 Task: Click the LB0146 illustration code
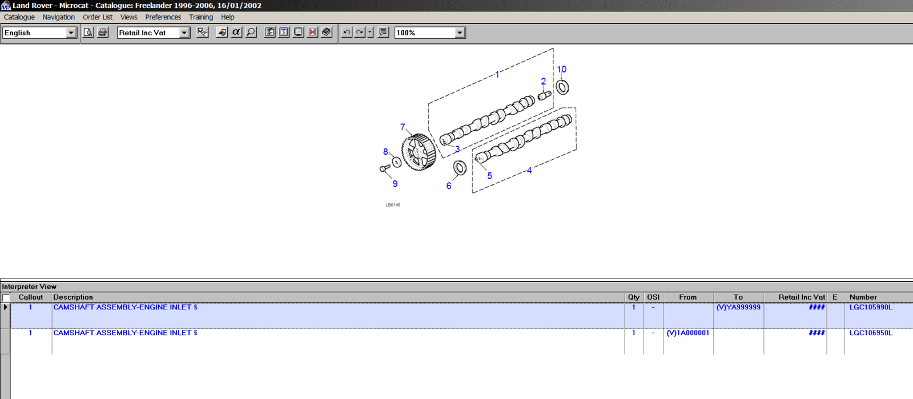(x=393, y=205)
